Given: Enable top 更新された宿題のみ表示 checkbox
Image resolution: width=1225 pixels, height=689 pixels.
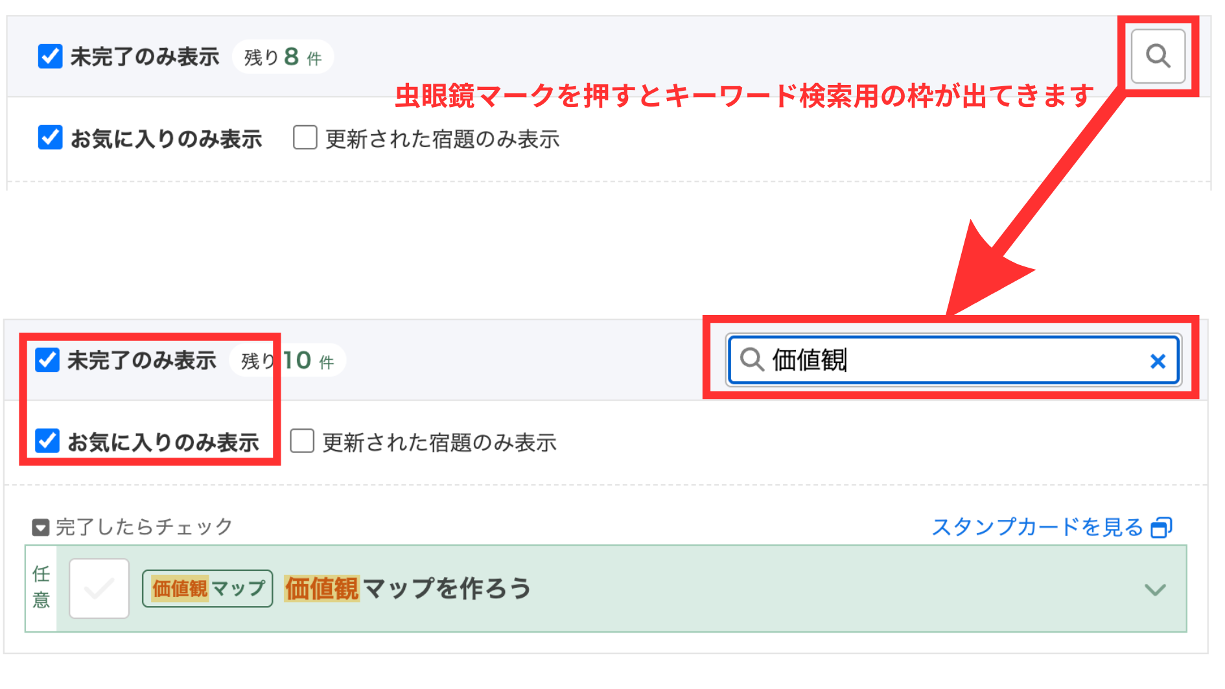Looking at the screenshot, I should tap(305, 138).
